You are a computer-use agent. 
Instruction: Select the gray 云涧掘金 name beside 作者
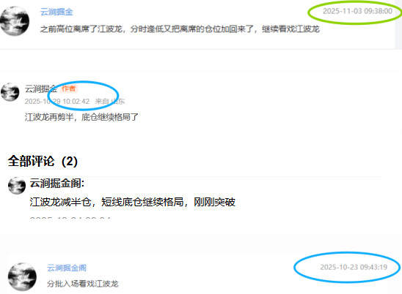pos(41,88)
